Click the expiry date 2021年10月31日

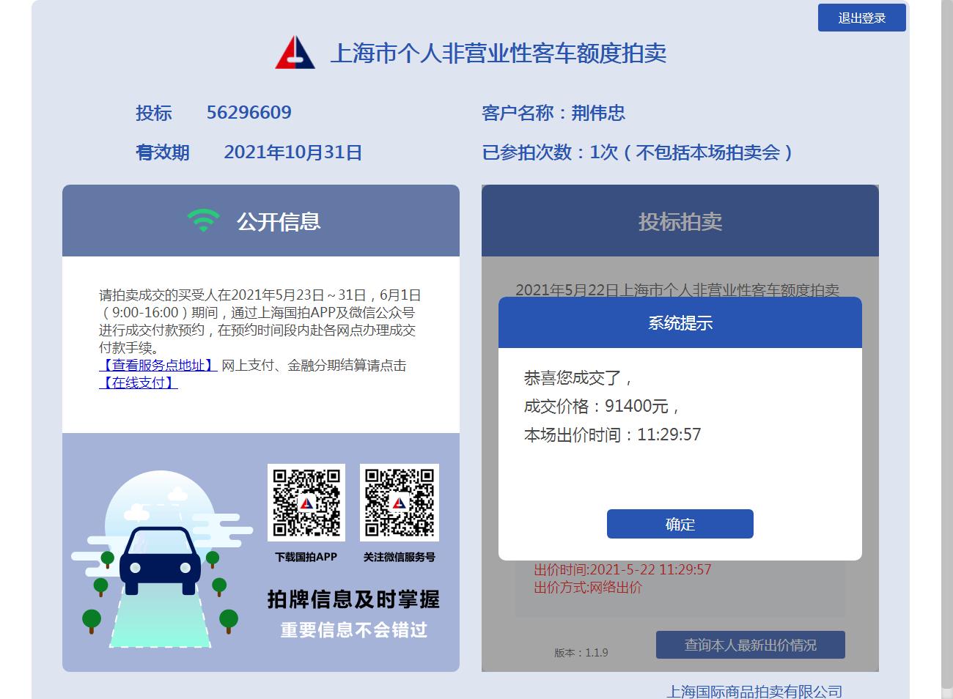[x=293, y=152]
